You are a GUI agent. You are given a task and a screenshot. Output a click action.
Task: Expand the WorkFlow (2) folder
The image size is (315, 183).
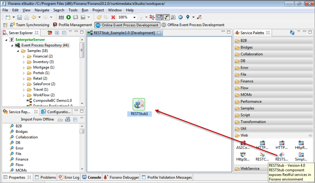(x=24, y=95)
